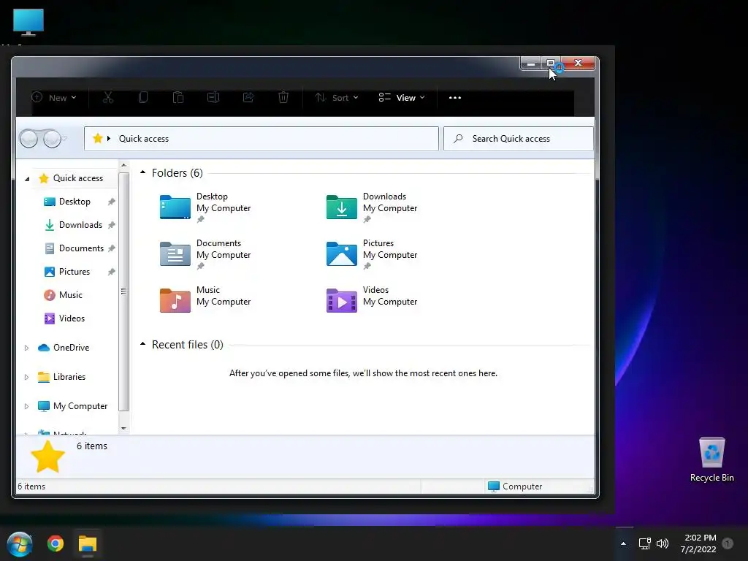This screenshot has height=561, width=748.
Task: Click the Share icon in toolbar
Action: click(x=248, y=98)
